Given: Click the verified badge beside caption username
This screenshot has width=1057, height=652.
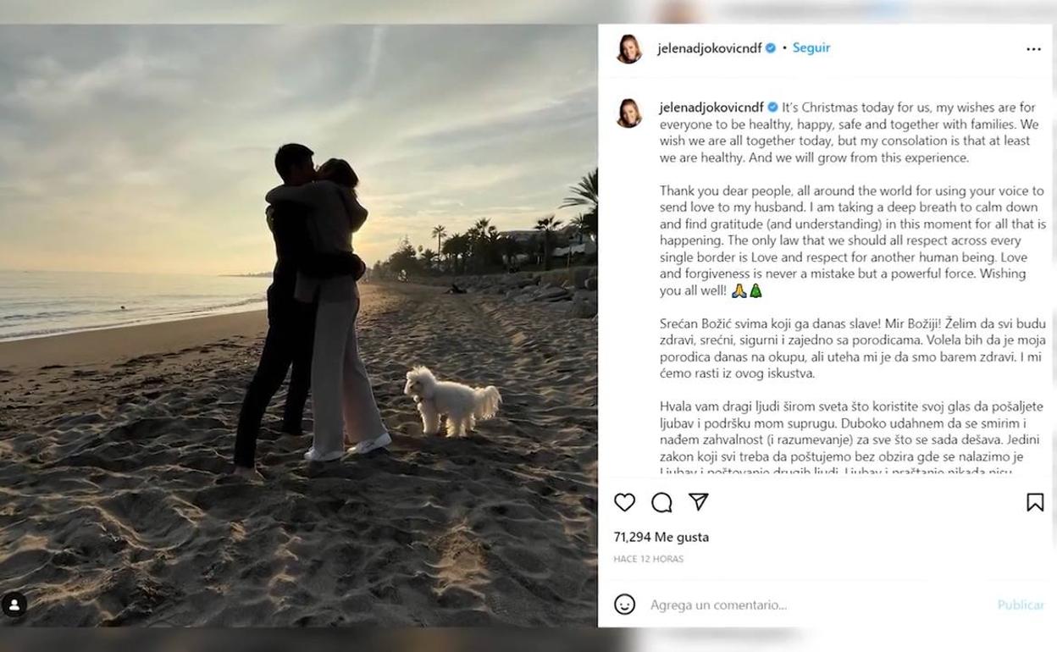Looking at the screenshot, I should 773,108.
